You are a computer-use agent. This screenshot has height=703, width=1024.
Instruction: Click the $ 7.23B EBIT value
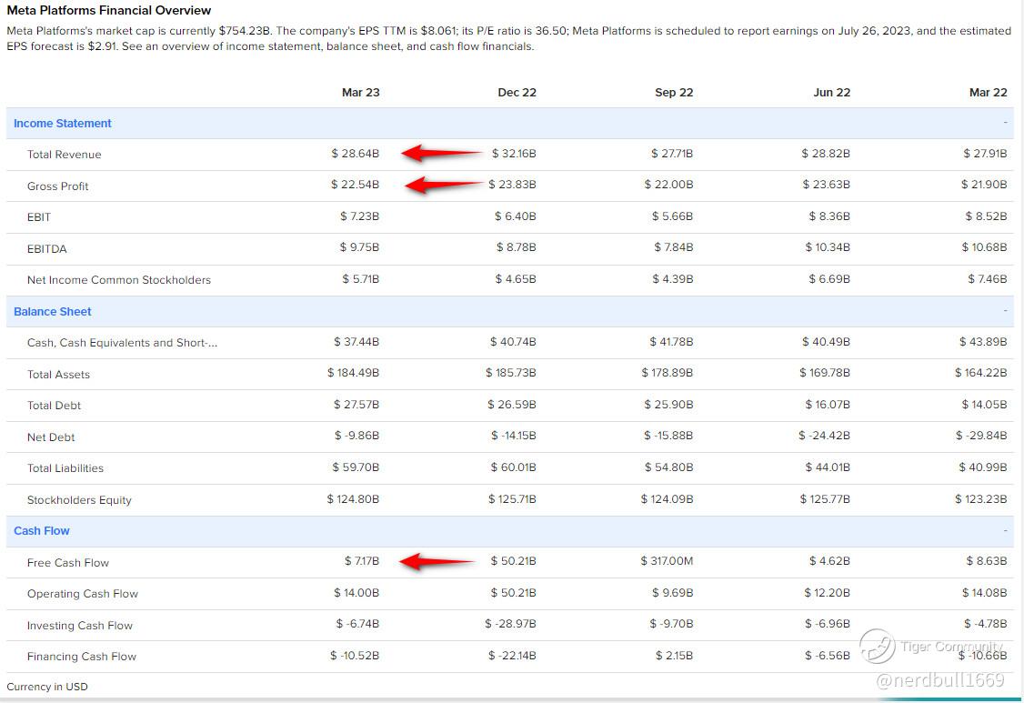click(x=359, y=216)
